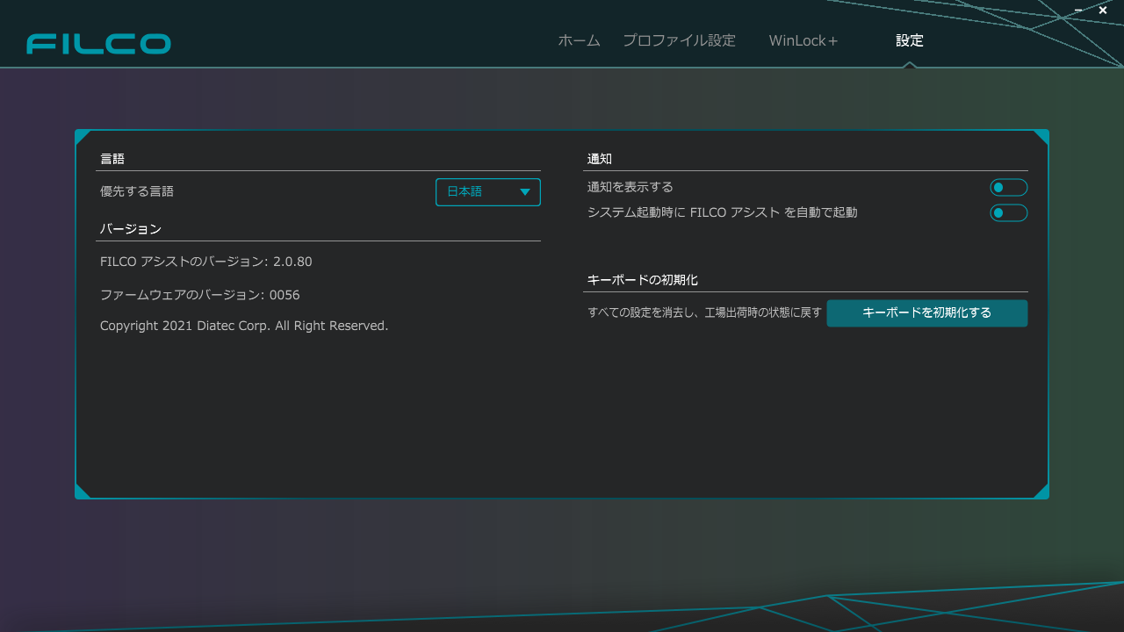The image size is (1124, 632).
Task: Click すべての設定を消去し description text
Action: tap(704, 312)
